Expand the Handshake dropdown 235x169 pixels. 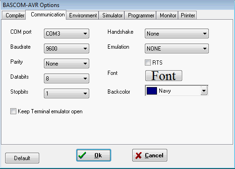coord(177,33)
